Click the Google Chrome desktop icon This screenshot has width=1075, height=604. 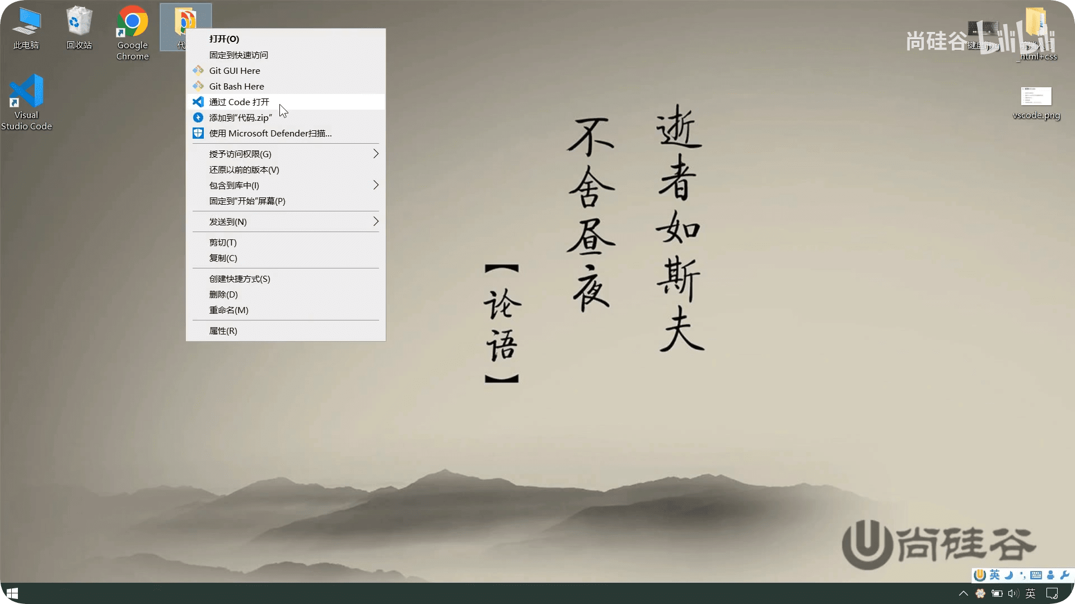[x=132, y=22]
